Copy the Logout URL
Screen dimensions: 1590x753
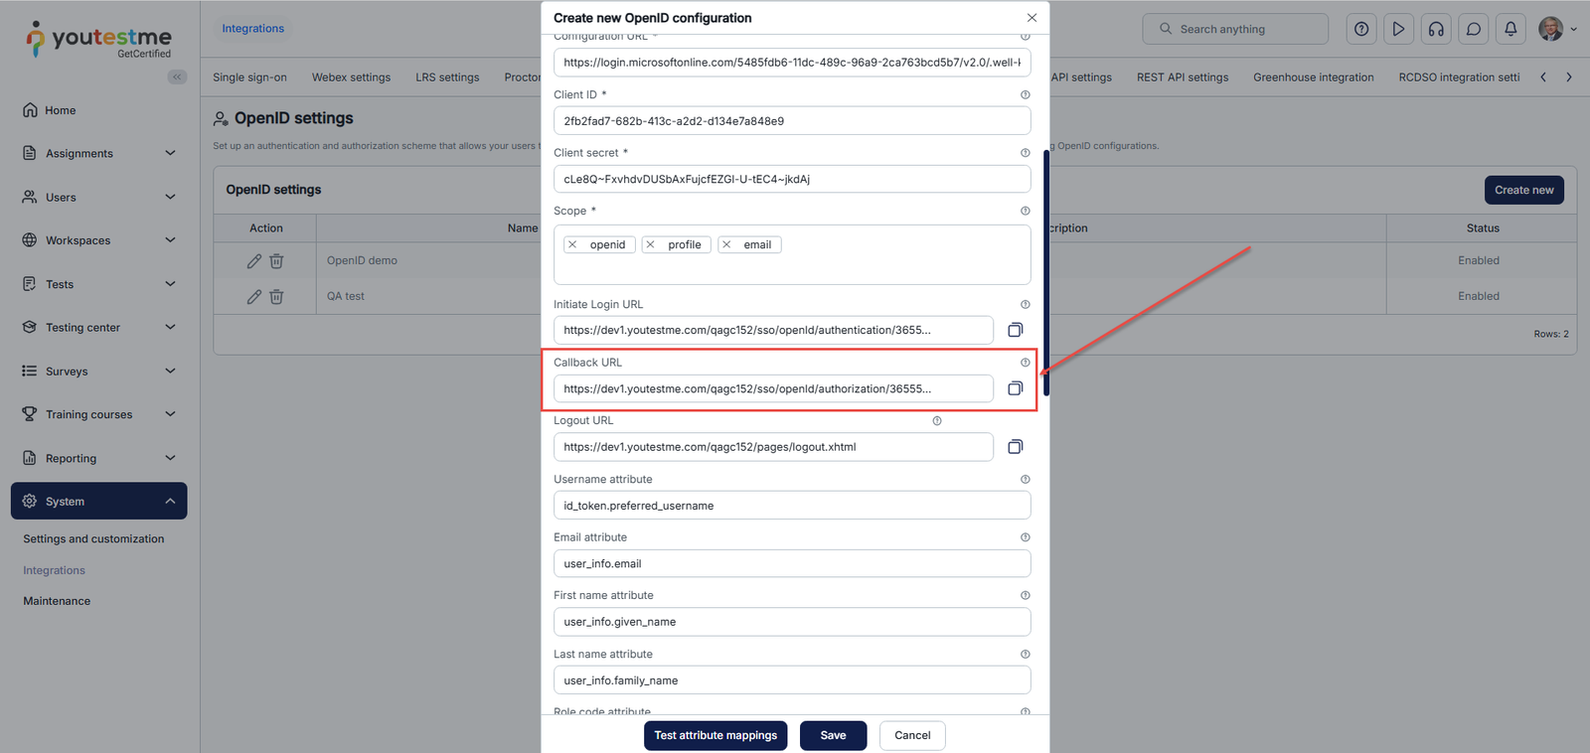1015,447
